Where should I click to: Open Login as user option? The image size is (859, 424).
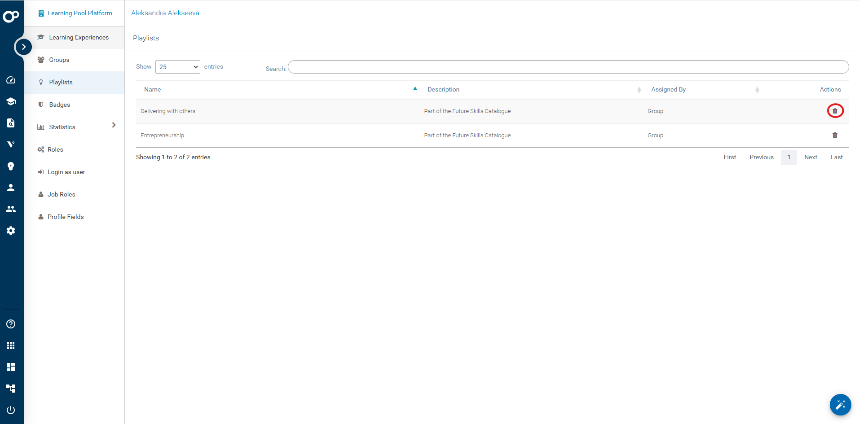[66, 172]
